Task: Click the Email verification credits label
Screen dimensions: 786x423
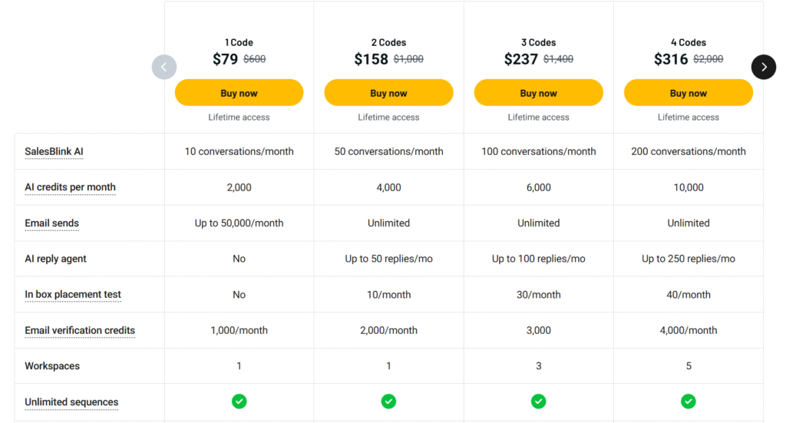Action: (80, 330)
